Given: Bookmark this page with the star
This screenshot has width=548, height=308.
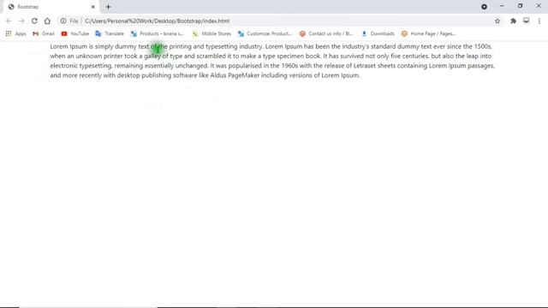Looking at the screenshot, I should click(497, 21).
